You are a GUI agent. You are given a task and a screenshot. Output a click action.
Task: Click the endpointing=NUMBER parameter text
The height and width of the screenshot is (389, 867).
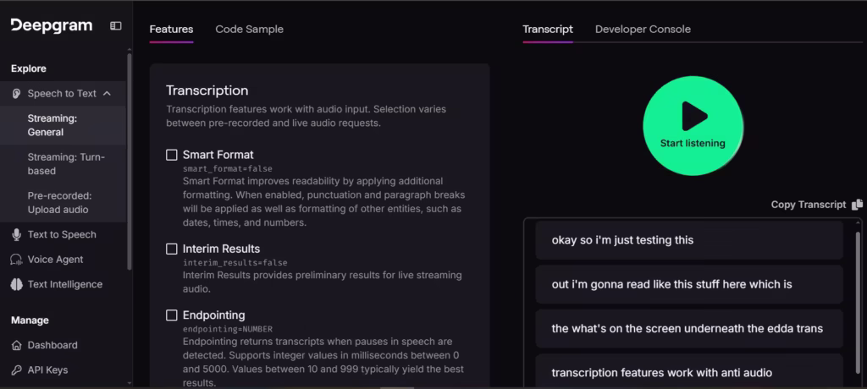(227, 329)
